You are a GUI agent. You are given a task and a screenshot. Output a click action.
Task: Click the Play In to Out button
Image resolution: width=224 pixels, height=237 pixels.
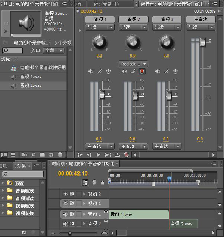point(108,155)
